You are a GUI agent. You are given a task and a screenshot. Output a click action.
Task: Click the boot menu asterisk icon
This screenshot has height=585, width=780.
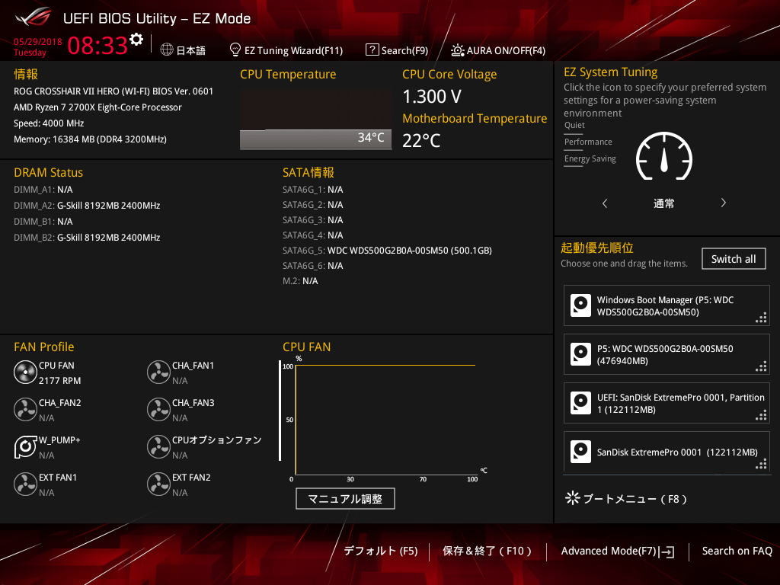pos(573,498)
